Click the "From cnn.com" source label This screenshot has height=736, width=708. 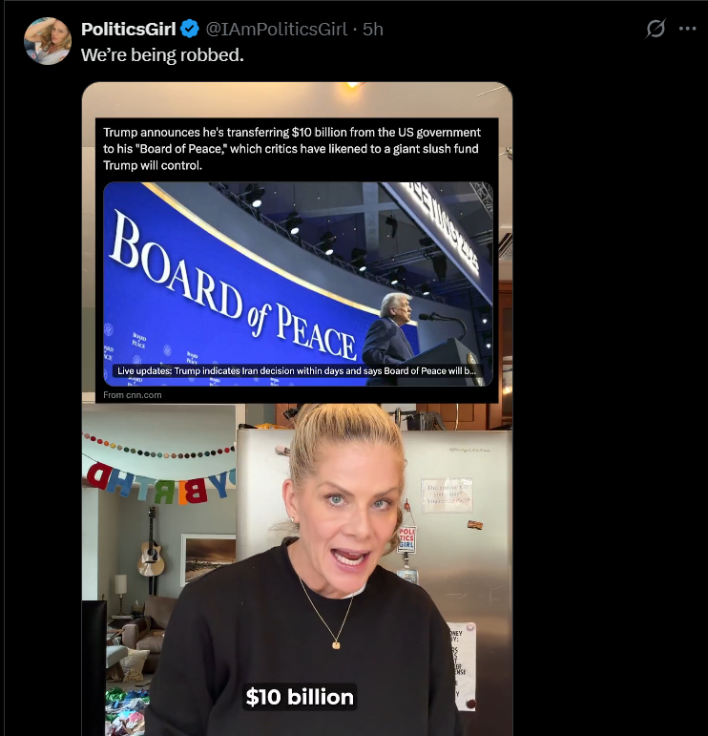pyautogui.click(x=133, y=395)
